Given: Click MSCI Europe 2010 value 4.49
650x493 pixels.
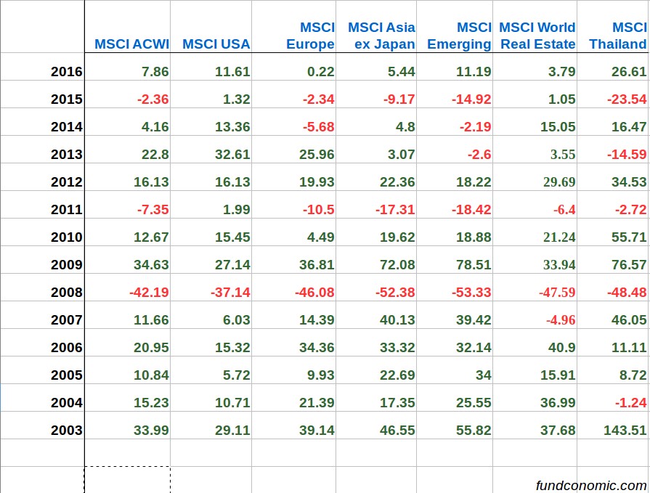Looking at the screenshot, I should point(321,237).
